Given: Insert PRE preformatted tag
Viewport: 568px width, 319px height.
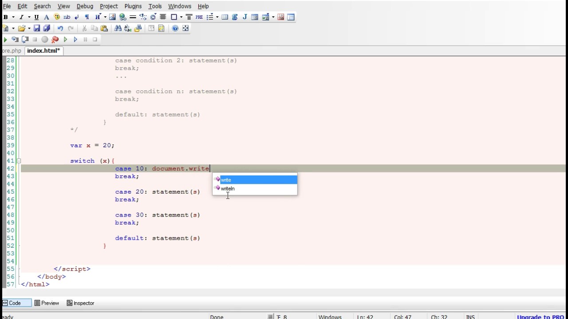Looking at the screenshot, I should click(199, 17).
